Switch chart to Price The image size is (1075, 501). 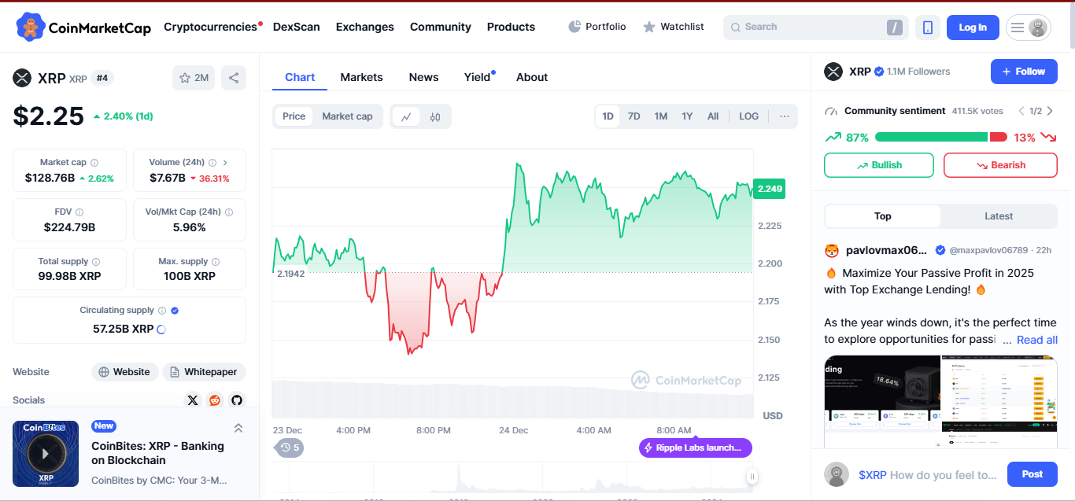click(x=294, y=116)
